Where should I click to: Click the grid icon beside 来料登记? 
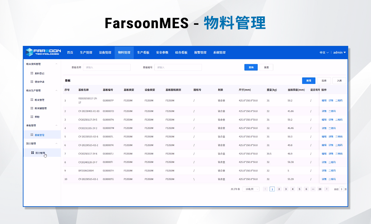[x=32, y=73]
